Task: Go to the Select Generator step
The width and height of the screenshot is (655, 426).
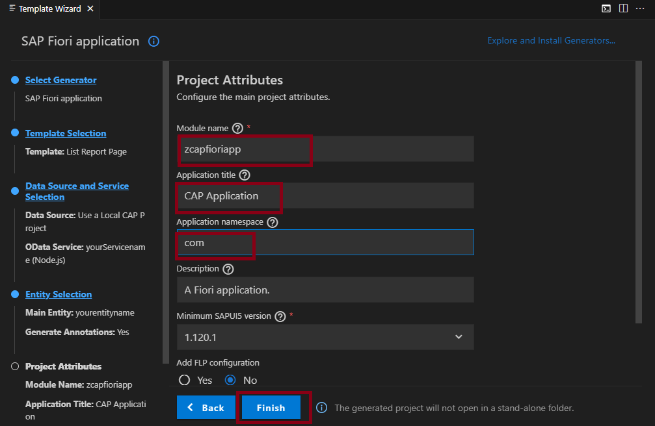Action: click(60, 80)
